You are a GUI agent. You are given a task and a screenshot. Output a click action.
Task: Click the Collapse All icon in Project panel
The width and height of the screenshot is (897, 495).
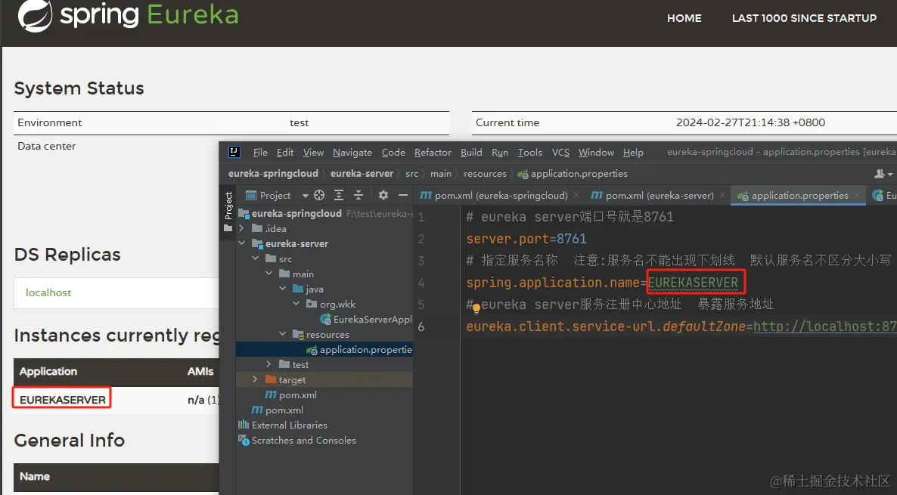coord(358,196)
